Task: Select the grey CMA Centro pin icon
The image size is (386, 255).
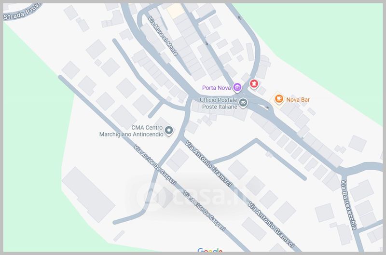Action: [169, 130]
